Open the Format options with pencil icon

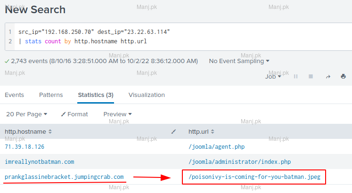[74, 114]
